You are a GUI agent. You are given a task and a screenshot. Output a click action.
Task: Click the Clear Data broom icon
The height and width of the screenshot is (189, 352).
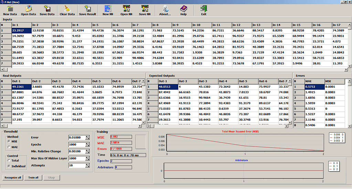point(67,10)
